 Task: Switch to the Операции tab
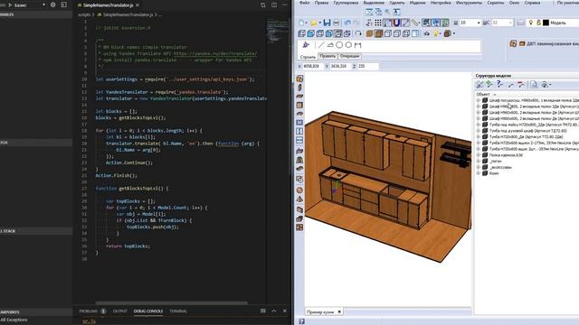tap(349, 56)
